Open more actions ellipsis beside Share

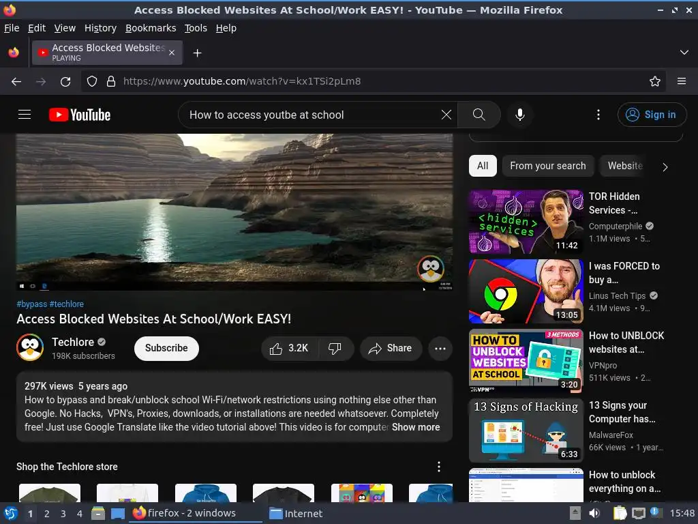point(440,349)
